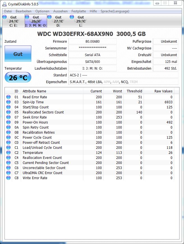Click the status orb for Power Cycle Count

tap(8, 137)
